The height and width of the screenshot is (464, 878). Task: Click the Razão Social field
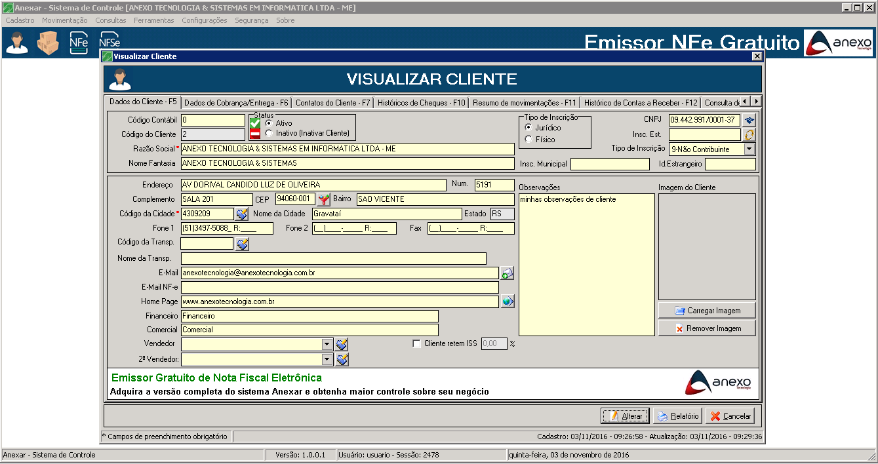coord(348,149)
